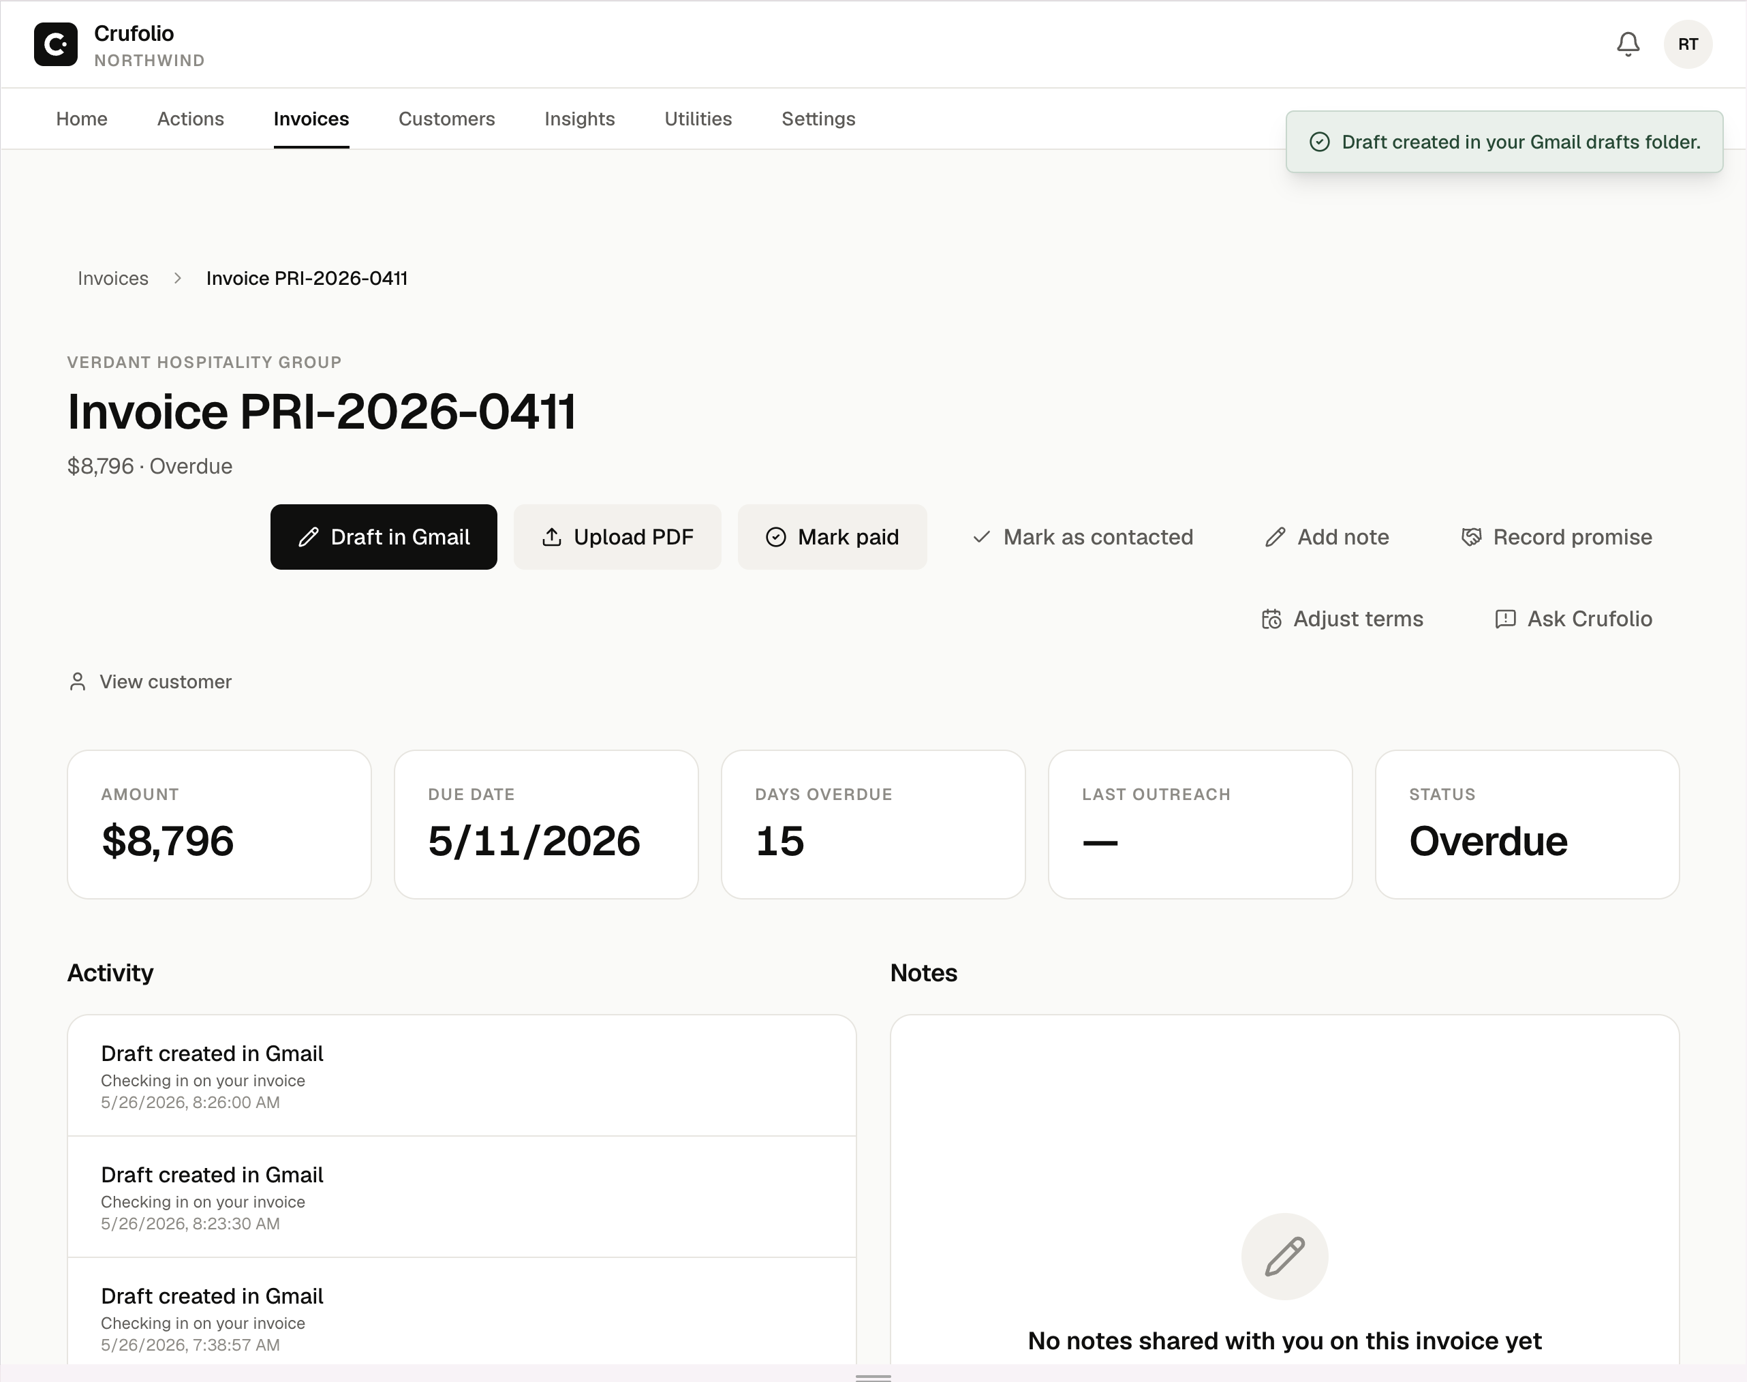Image resolution: width=1747 pixels, height=1382 pixels.
Task: Select the activity entry dated 8:26:00 AM
Action: (x=462, y=1076)
